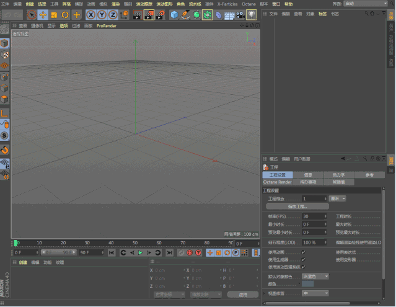Go to end of animation button
396x307 pixels.
tap(169, 252)
